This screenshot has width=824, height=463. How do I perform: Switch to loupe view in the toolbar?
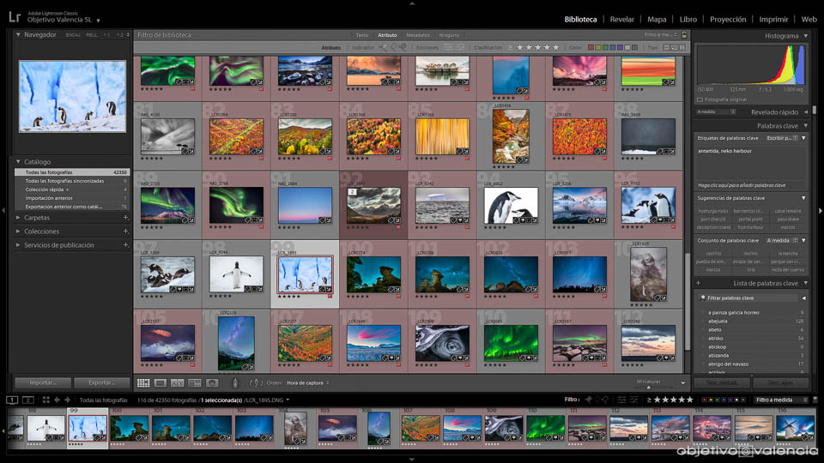tap(161, 383)
